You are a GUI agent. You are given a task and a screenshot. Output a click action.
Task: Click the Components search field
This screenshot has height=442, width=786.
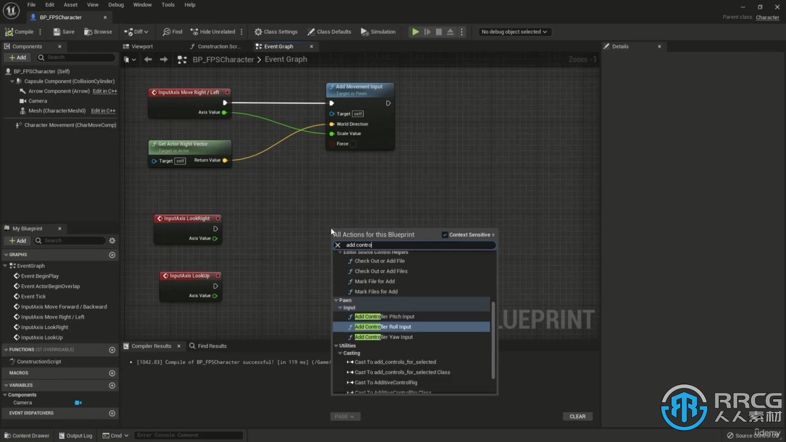75,57
